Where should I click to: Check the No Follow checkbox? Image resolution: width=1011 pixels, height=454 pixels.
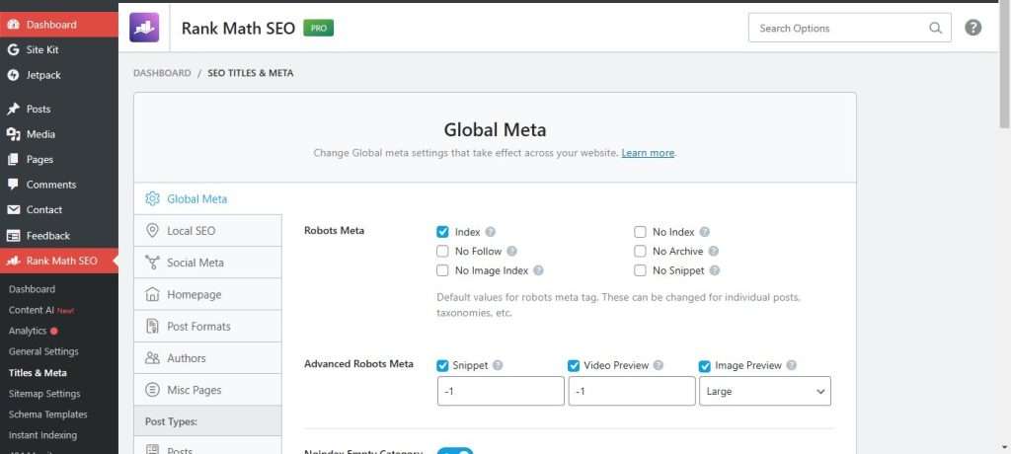coord(442,252)
